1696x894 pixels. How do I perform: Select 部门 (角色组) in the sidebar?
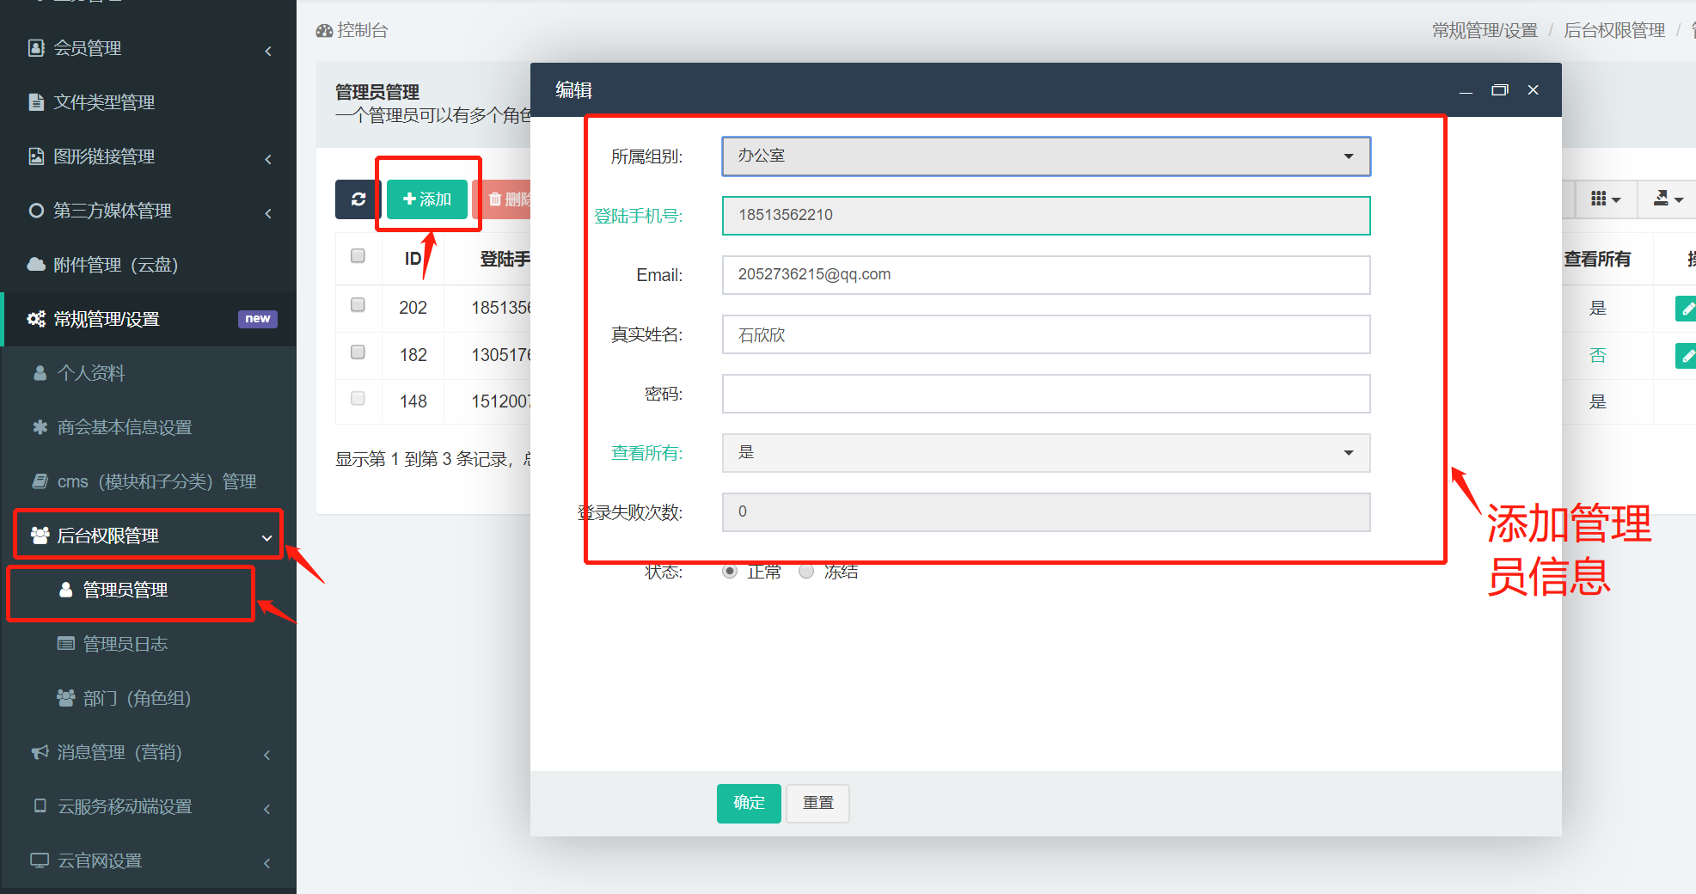(136, 698)
